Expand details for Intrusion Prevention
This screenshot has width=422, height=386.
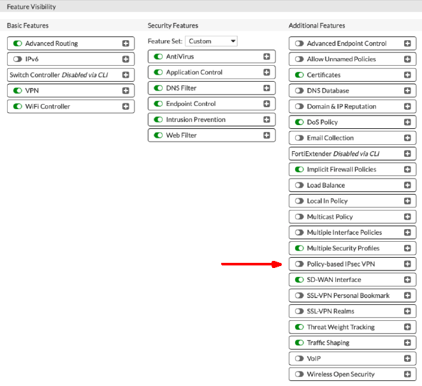pos(266,120)
